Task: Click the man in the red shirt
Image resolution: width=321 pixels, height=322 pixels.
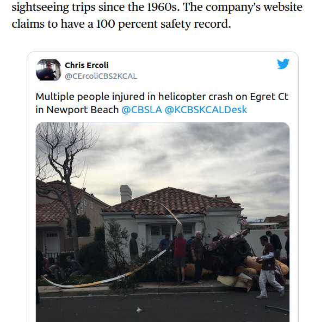Action: coord(180,258)
